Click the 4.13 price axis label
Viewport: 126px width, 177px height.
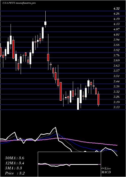coord(116,24)
